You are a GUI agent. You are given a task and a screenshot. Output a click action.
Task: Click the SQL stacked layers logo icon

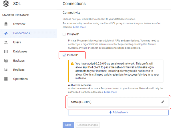(6, 4)
